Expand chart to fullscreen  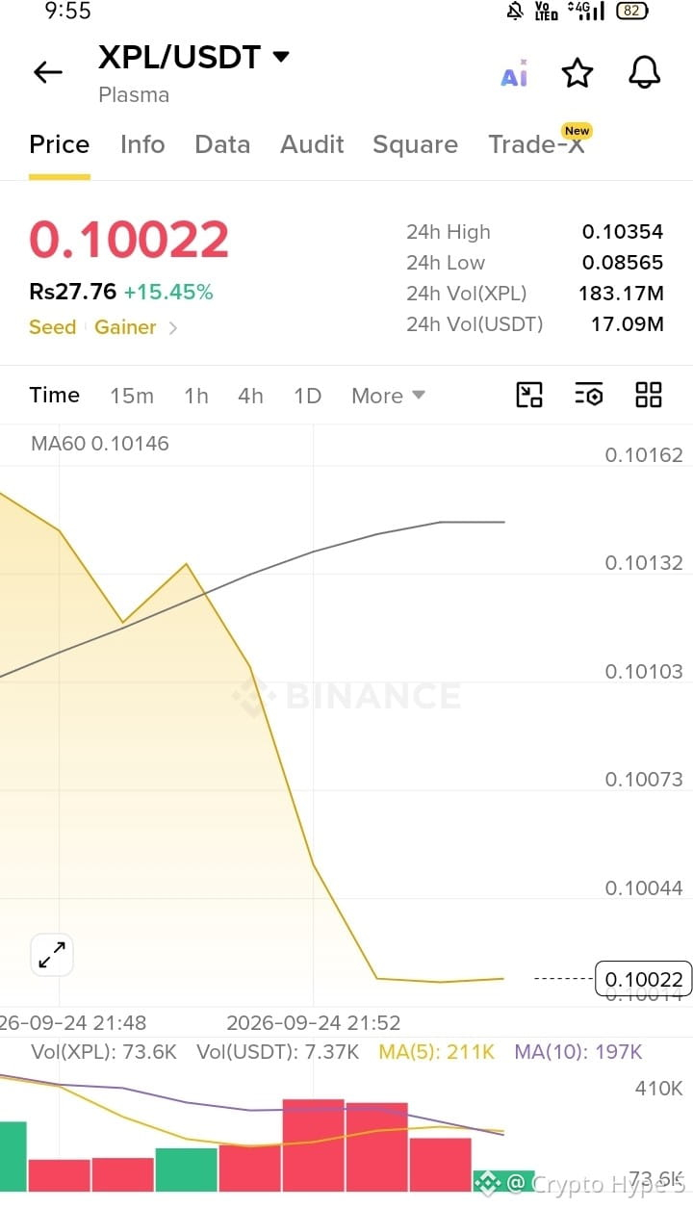click(52, 955)
